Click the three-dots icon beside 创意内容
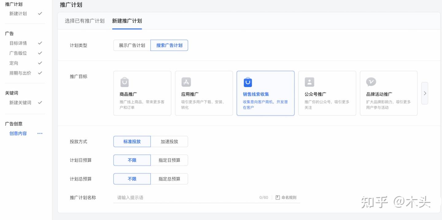Image resolution: width=442 pixels, height=220 pixels. (40, 133)
